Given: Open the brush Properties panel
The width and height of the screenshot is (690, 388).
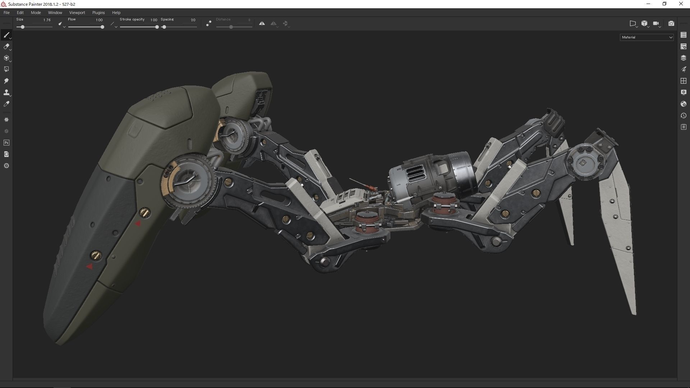Looking at the screenshot, I should click(684, 69).
